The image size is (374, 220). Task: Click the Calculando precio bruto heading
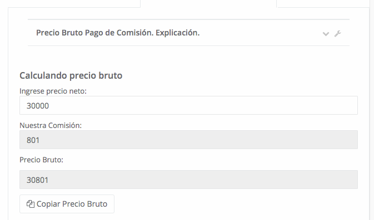pos(71,75)
